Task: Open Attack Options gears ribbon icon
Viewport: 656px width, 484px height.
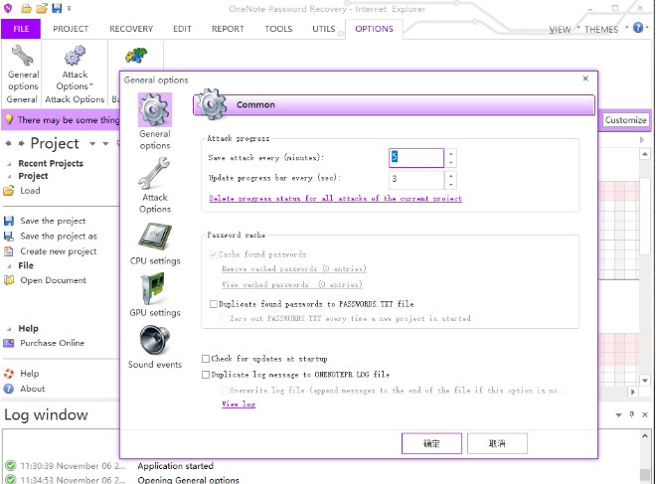Action: pos(75,56)
